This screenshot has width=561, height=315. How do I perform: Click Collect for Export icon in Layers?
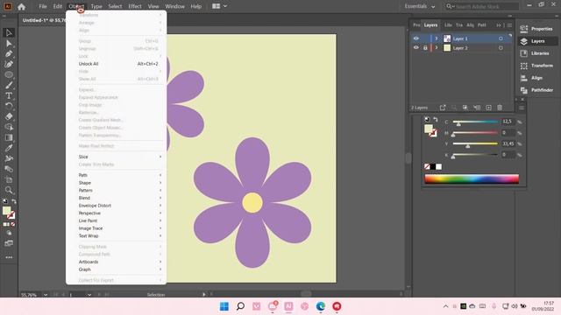pos(443,108)
